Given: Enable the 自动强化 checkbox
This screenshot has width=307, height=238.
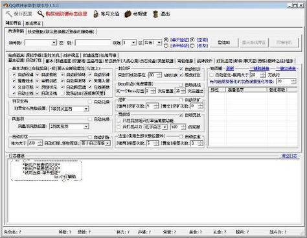Looking at the screenshot, I should [212, 75].
